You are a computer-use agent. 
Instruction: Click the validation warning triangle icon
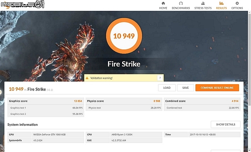tap(87, 78)
